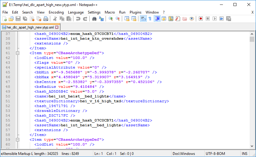
Task: Open the Plugins menu
Action: pyautogui.click(x=135, y=12)
